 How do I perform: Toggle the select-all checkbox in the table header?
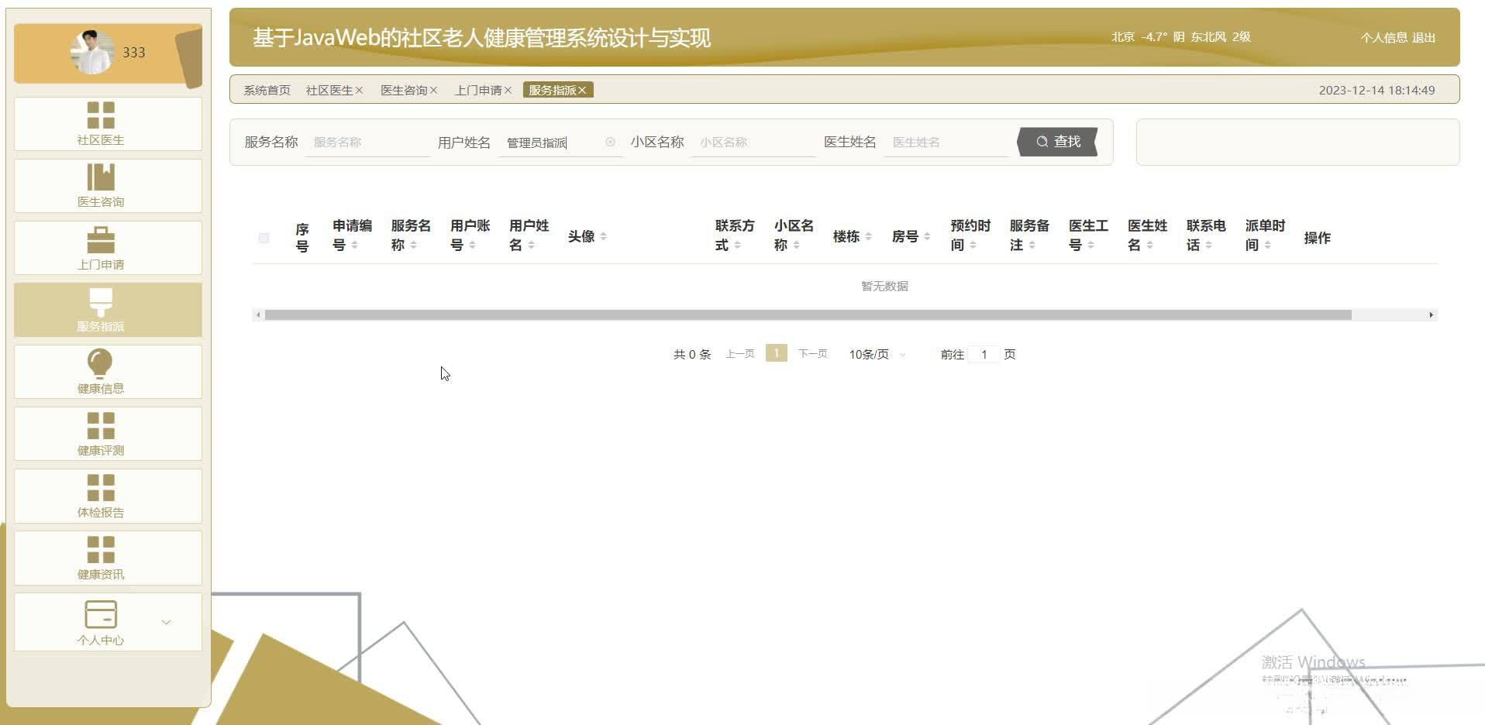pos(264,238)
